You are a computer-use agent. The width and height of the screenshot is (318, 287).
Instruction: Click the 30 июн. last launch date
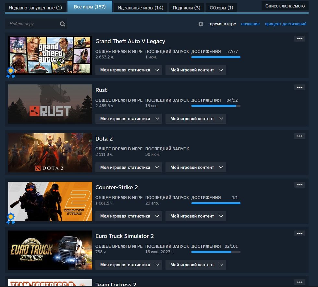pos(153,155)
